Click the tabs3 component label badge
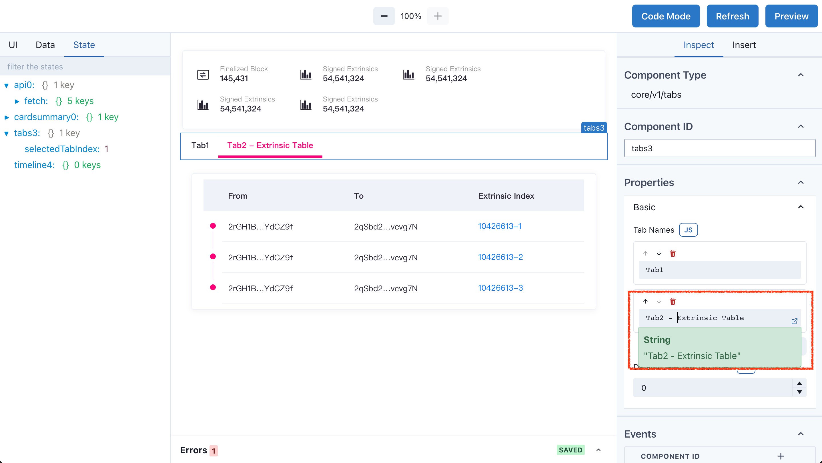 click(594, 127)
